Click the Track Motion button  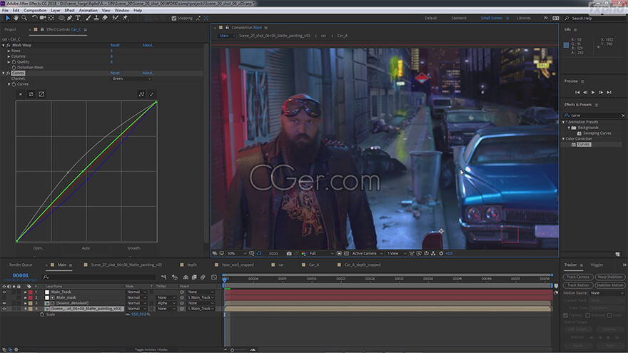577,285
